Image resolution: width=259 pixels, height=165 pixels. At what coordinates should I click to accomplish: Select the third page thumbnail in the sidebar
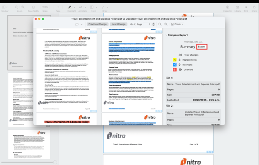[29, 145]
